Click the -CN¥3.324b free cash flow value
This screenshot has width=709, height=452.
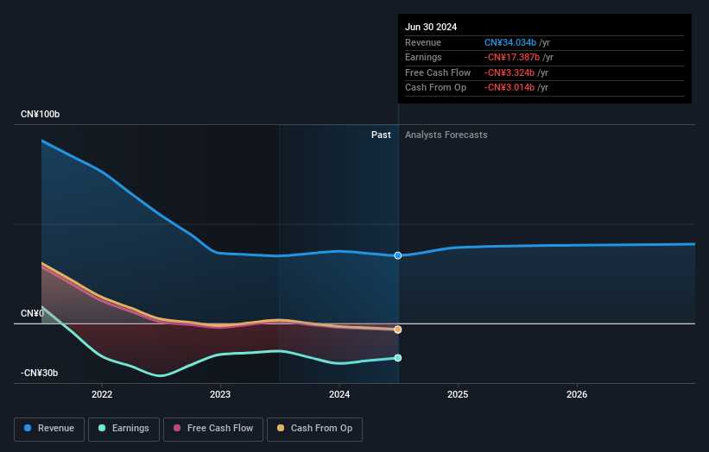510,72
